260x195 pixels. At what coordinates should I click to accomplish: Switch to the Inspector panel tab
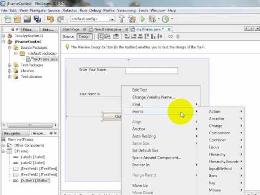click(x=39, y=133)
